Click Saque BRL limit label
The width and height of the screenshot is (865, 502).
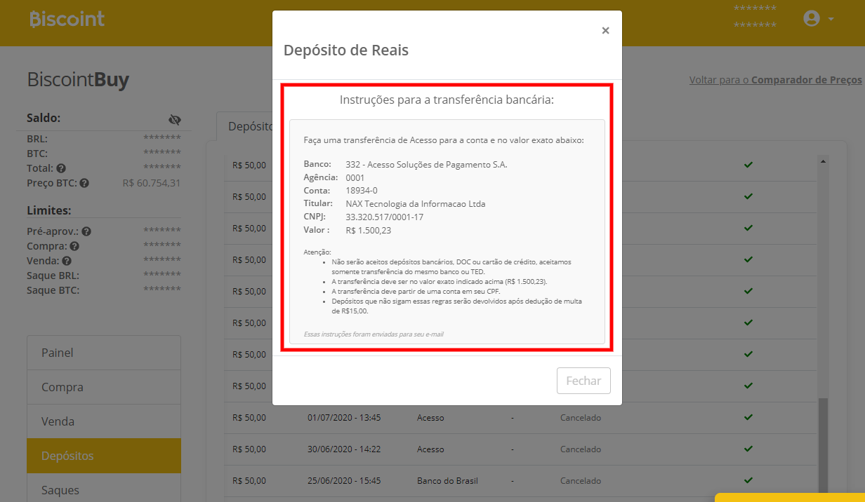coord(53,276)
